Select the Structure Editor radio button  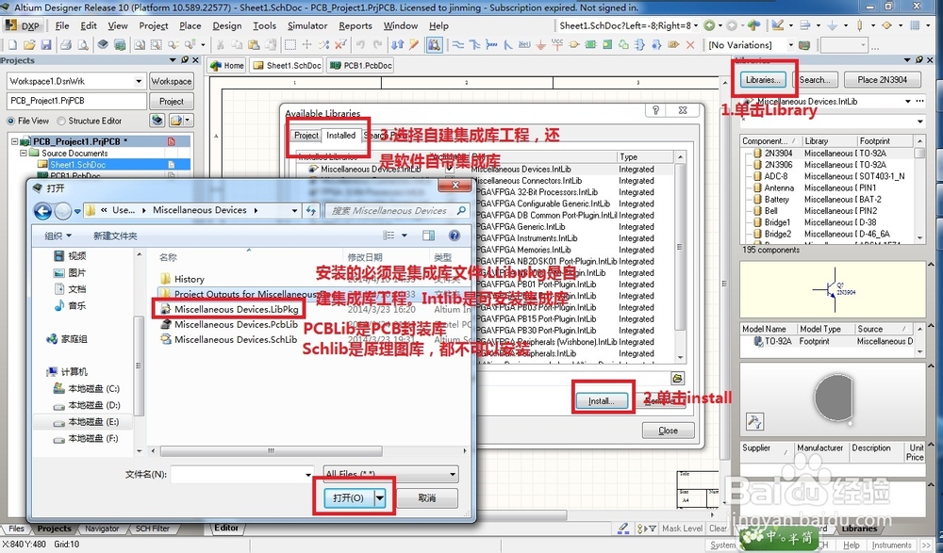click(x=60, y=121)
